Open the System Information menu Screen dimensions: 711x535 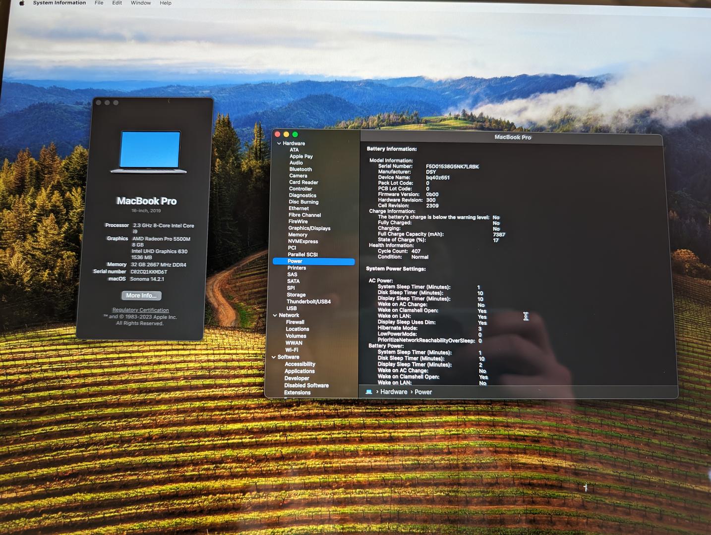pyautogui.click(x=59, y=3)
